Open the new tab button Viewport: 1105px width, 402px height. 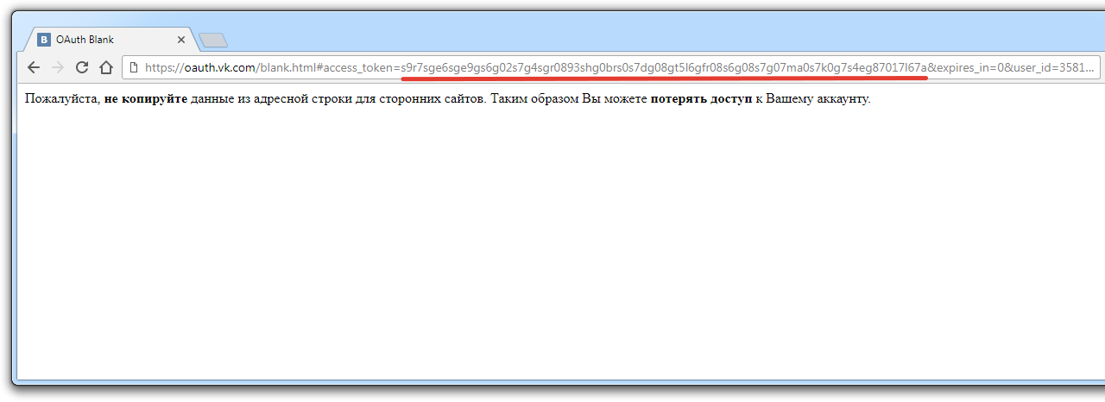coord(212,40)
